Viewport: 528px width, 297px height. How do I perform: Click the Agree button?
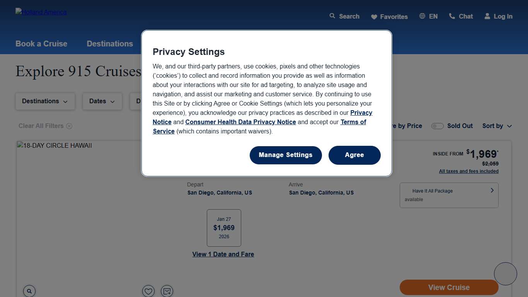point(354,155)
